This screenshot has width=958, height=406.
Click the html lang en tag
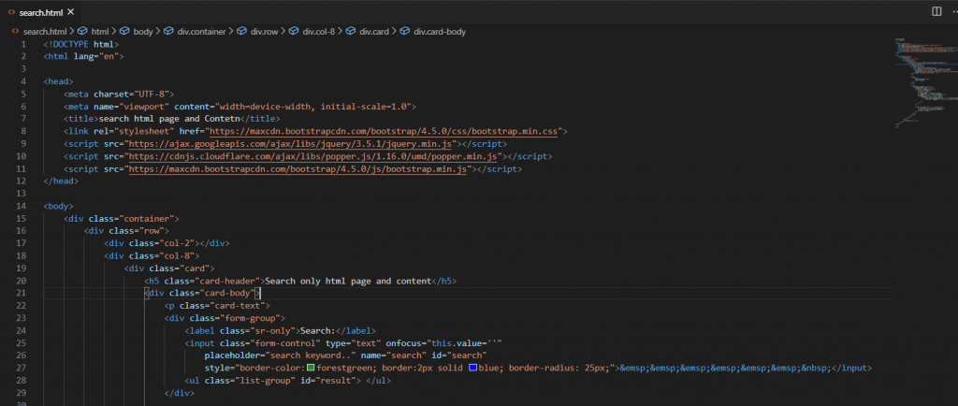[83, 56]
